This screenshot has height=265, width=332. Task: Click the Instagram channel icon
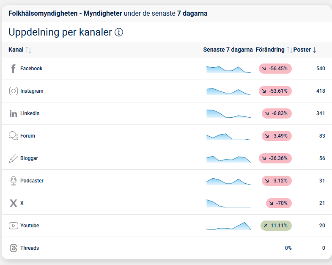point(14,91)
